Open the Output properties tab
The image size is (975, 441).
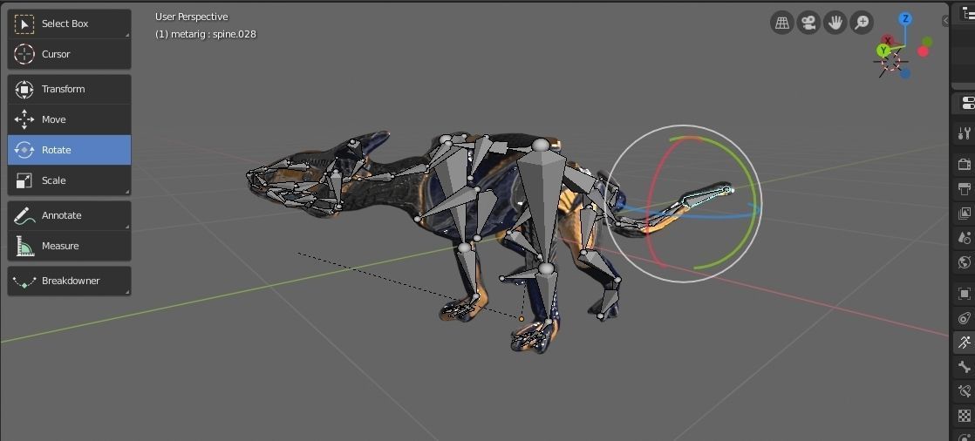(965, 188)
